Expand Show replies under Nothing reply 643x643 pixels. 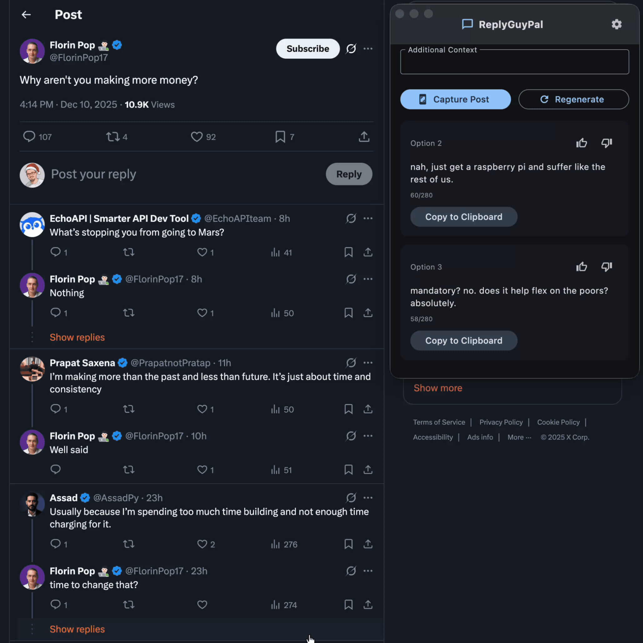tap(77, 337)
